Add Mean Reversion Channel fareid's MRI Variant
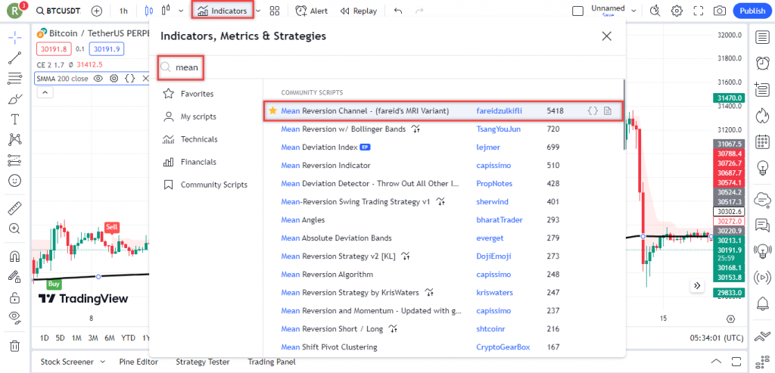Screen dimensions: 775x373 pos(443,111)
